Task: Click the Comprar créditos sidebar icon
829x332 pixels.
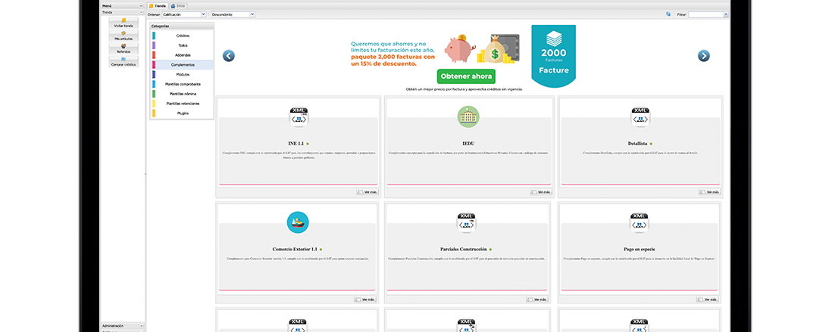Action: tap(123, 61)
